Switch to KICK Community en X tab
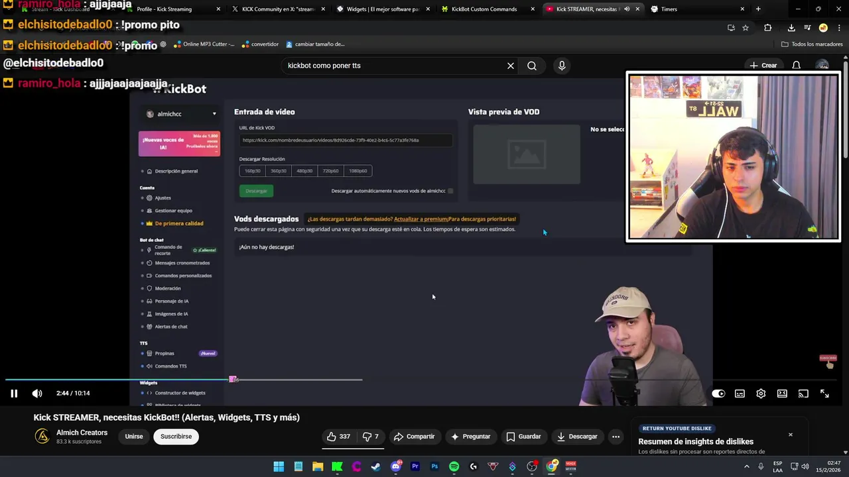849x477 pixels. click(x=279, y=9)
